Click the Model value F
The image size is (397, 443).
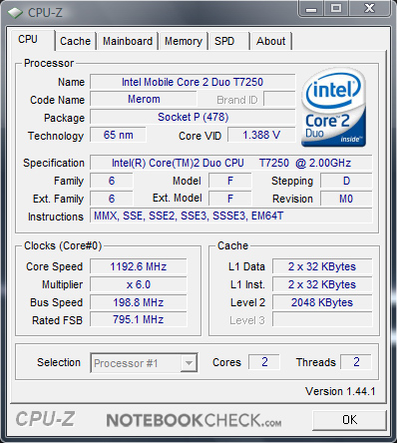230,181
